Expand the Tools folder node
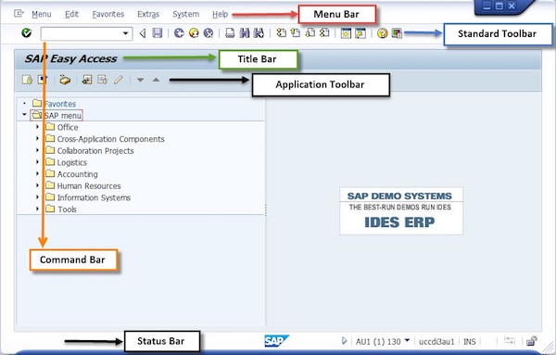Image resolution: width=556 pixels, height=355 pixels. [38, 209]
